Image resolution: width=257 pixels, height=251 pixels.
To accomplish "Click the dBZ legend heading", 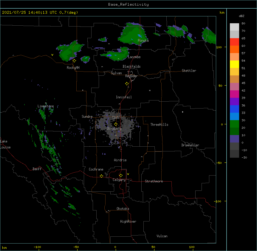I will coord(241,16).
